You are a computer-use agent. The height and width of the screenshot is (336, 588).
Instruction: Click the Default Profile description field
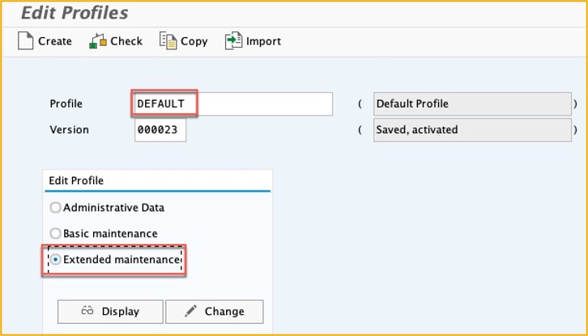[472, 103]
